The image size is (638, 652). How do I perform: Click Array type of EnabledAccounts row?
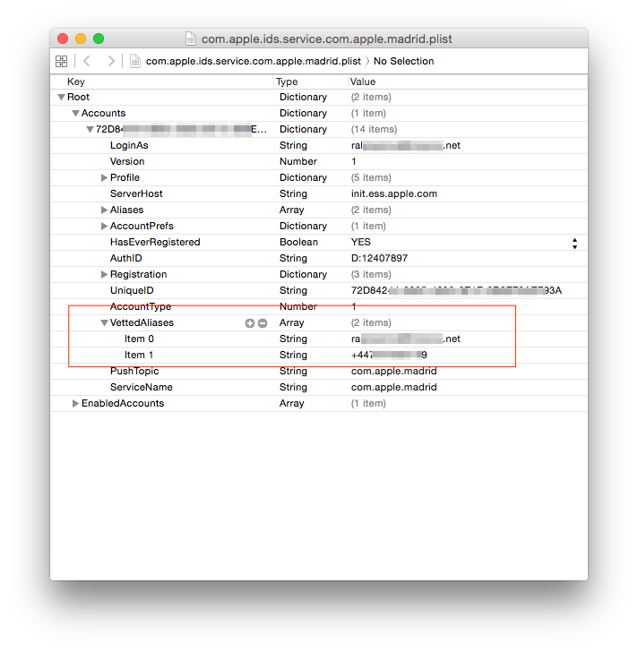click(291, 403)
